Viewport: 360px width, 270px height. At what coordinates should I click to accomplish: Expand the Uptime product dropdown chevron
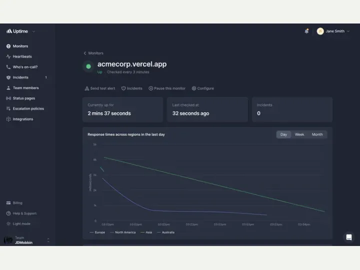click(33, 31)
